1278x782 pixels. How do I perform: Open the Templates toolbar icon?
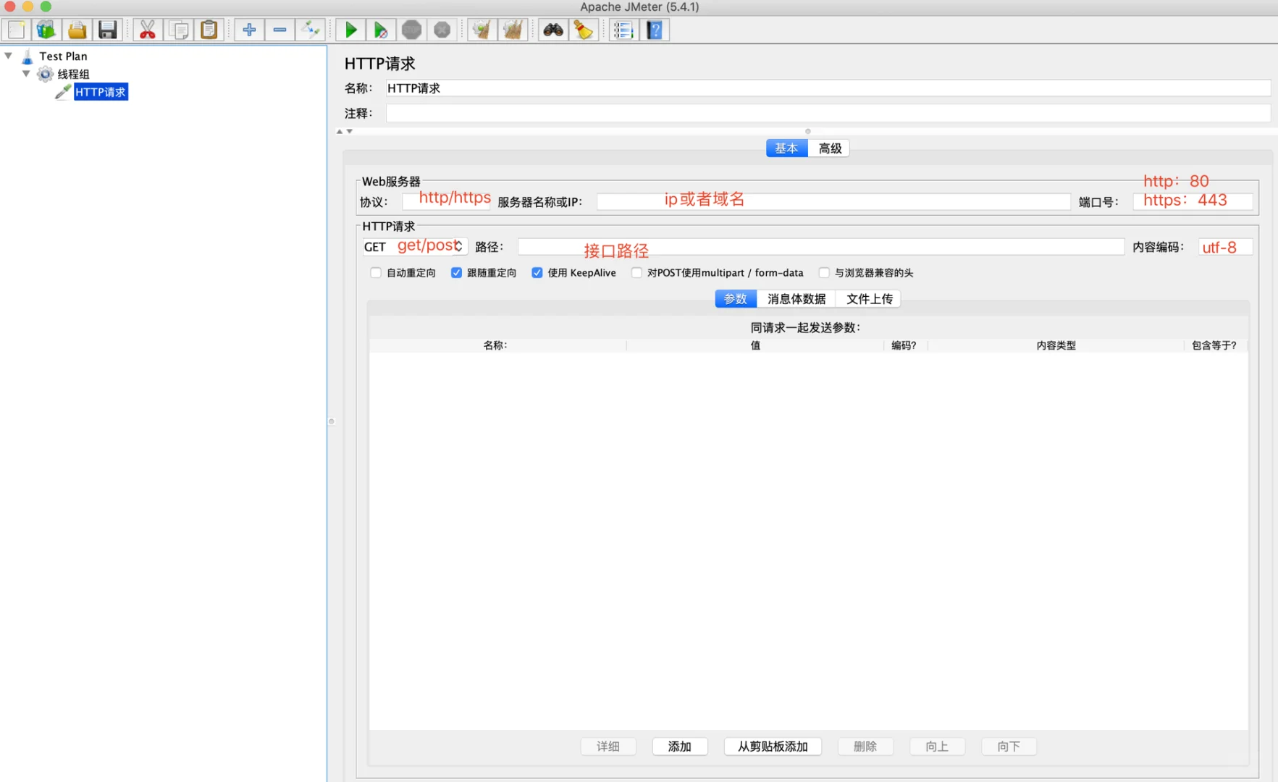point(46,30)
